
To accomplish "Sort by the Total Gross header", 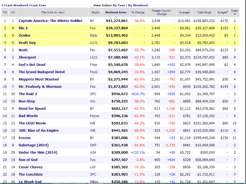I will pyautogui.click(x=204, y=12).
